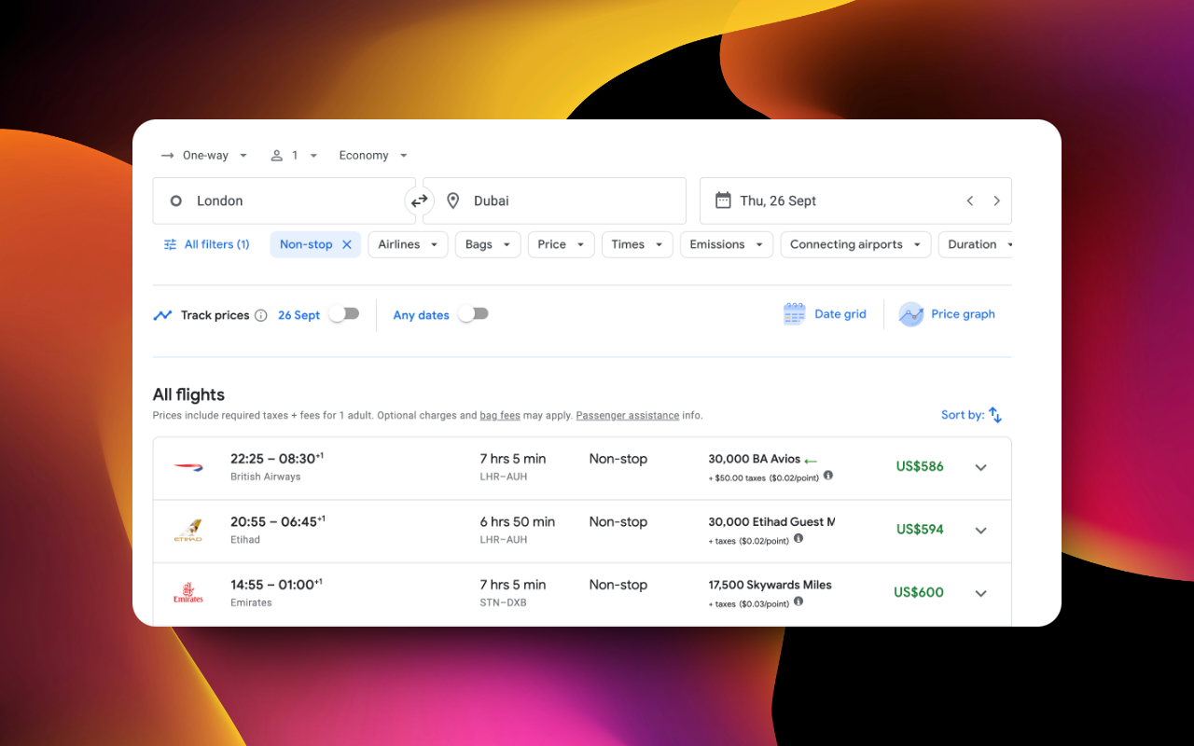Click the Passenger assistance link
This screenshot has height=746, width=1194.
click(627, 415)
